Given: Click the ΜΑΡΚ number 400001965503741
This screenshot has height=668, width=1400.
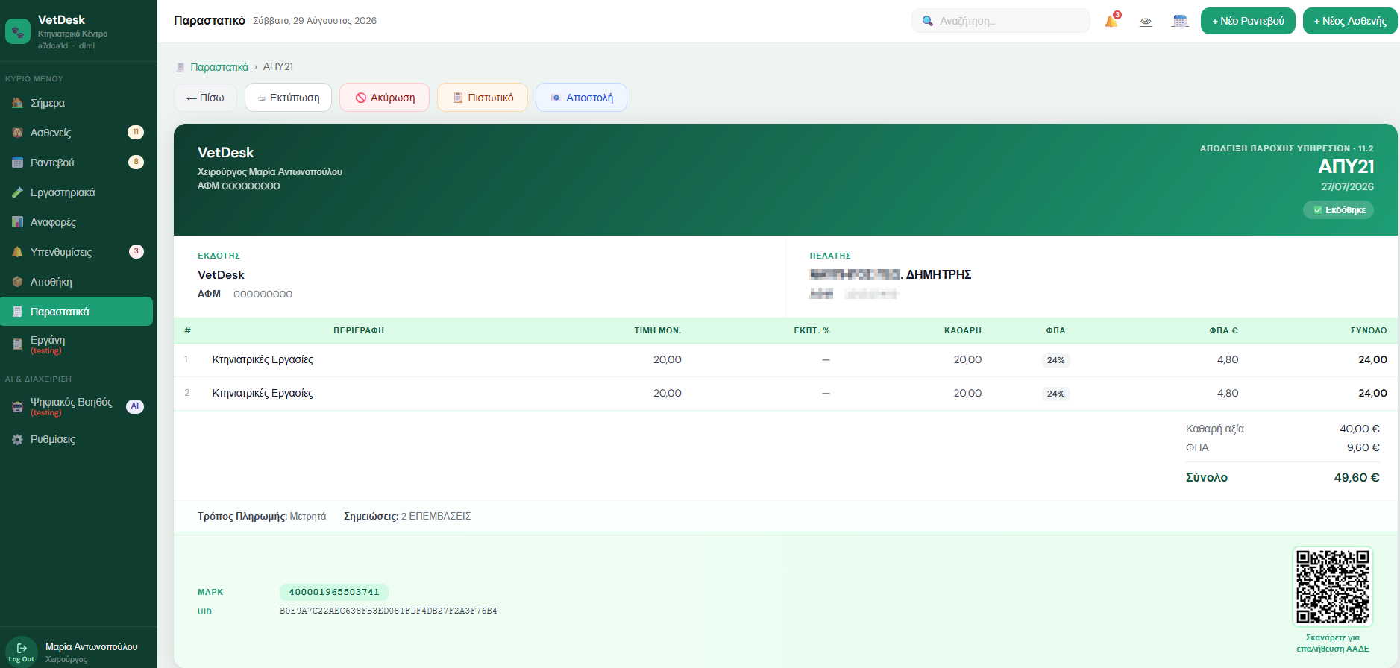Looking at the screenshot, I should click(334, 592).
